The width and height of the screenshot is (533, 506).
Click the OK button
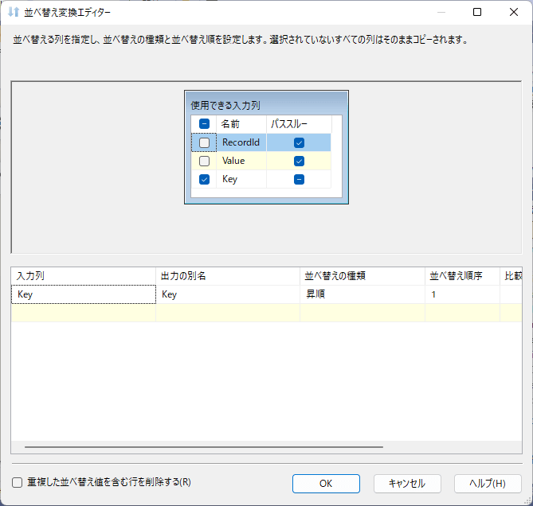pos(326,484)
